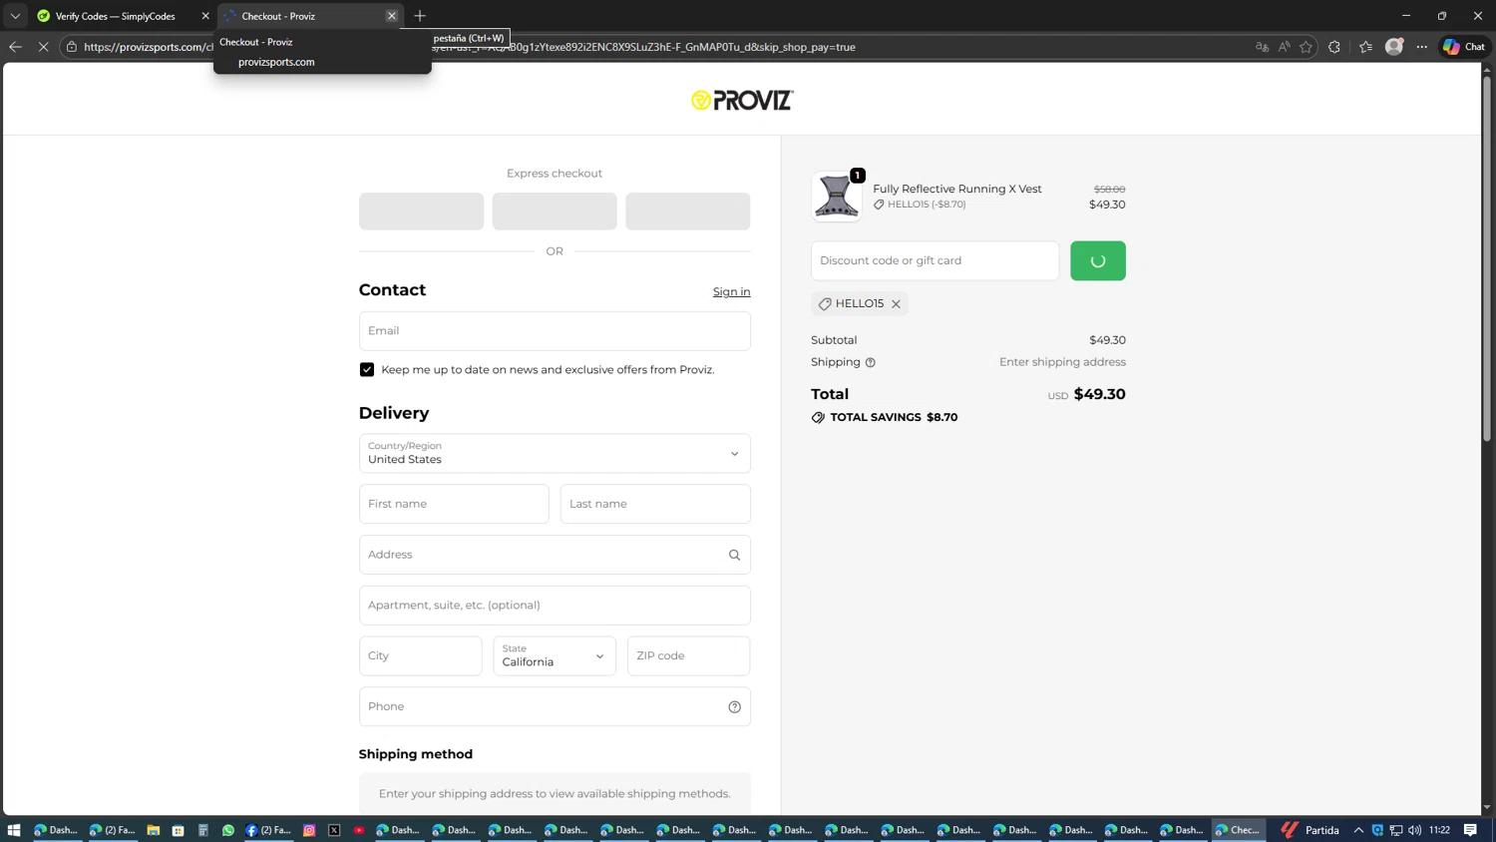The height and width of the screenshot is (842, 1496).
Task: Click the address search magnifier icon
Action: point(734,555)
